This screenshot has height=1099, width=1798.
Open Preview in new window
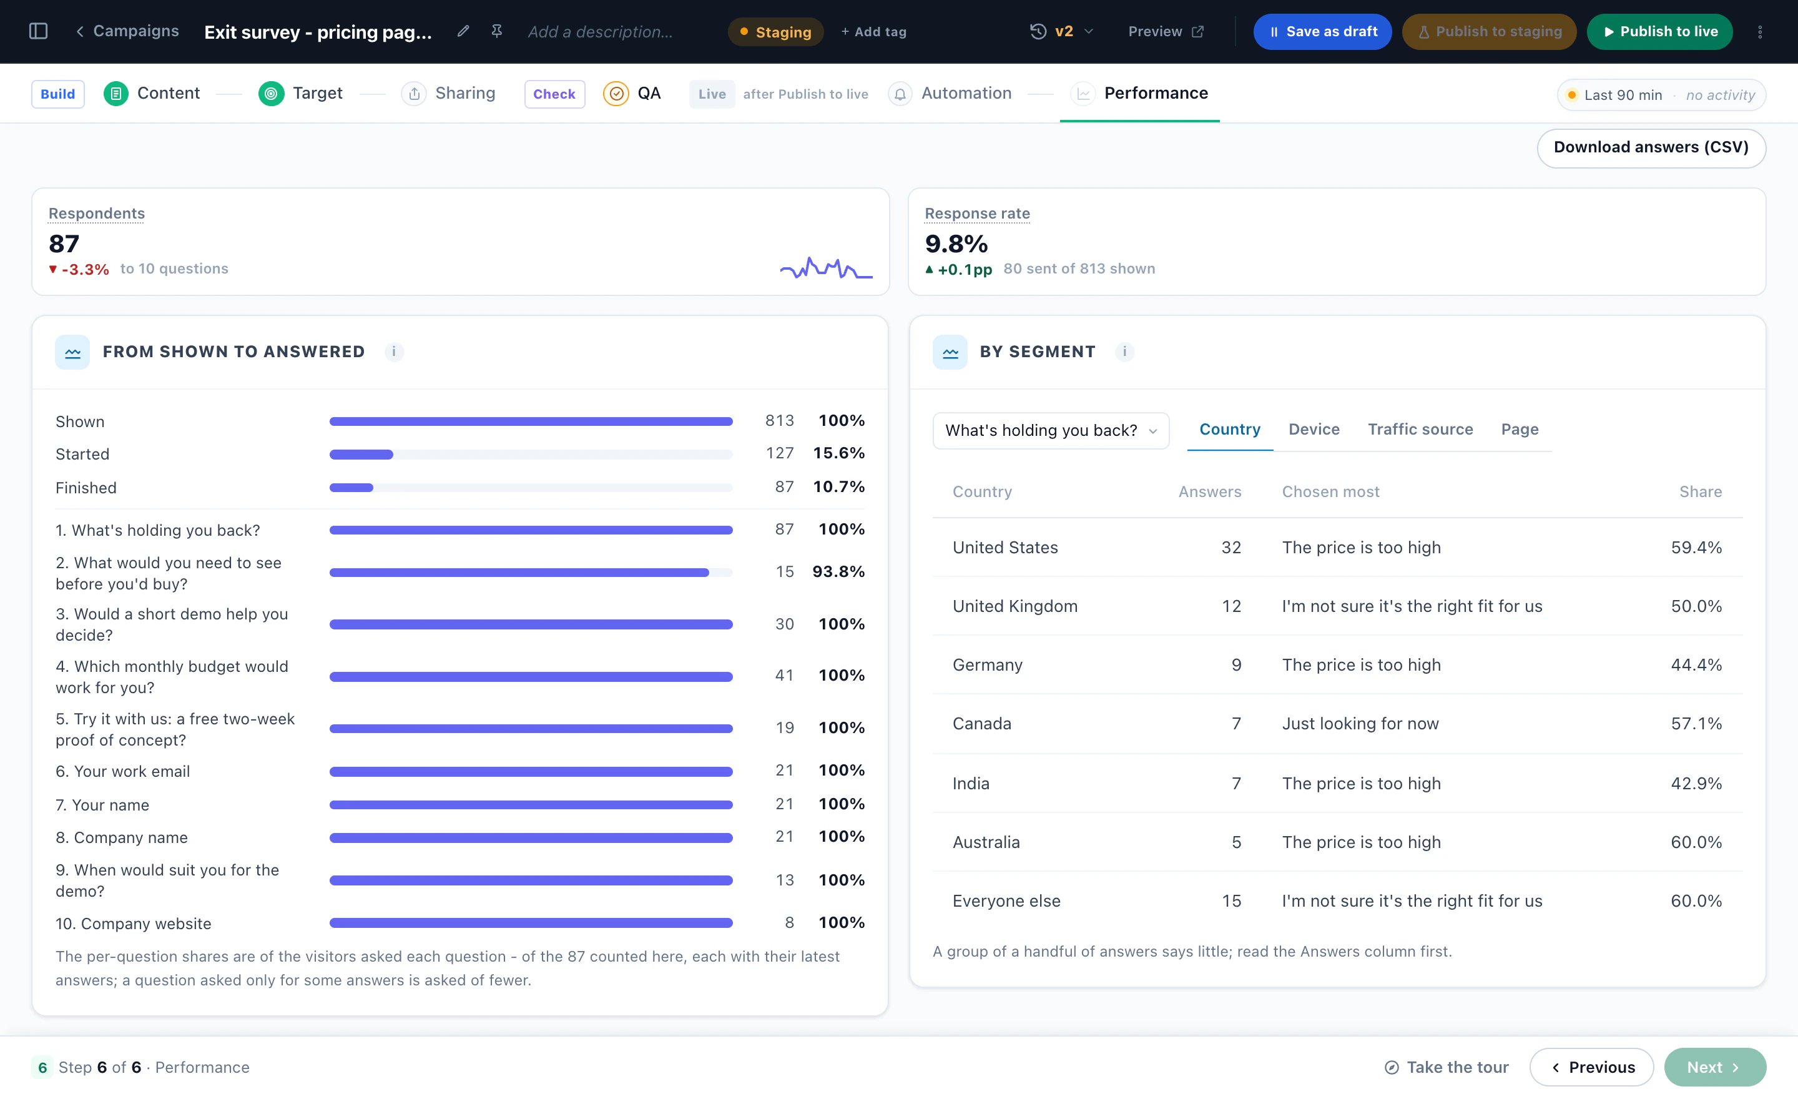(1166, 31)
